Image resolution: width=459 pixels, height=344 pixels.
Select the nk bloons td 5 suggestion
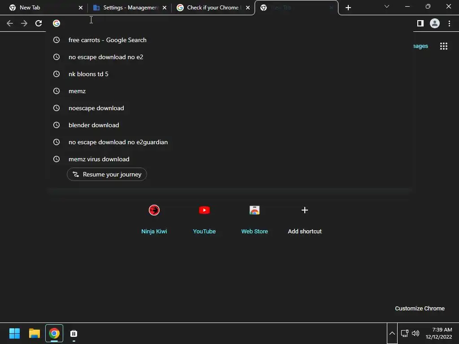pos(229,74)
